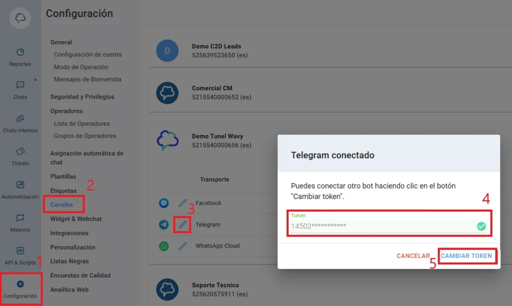The width and height of the screenshot is (512, 306).
Task: Click the Telegram transport icon
Action: [164, 225]
